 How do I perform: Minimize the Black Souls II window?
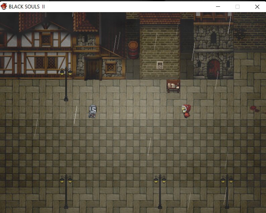(x=218, y=7)
